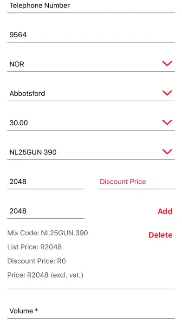Expand the 30.00 value dropdown field
The width and height of the screenshot is (182, 323).
tap(91, 123)
